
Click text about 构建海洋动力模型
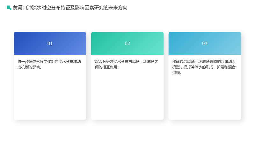tap(204, 67)
